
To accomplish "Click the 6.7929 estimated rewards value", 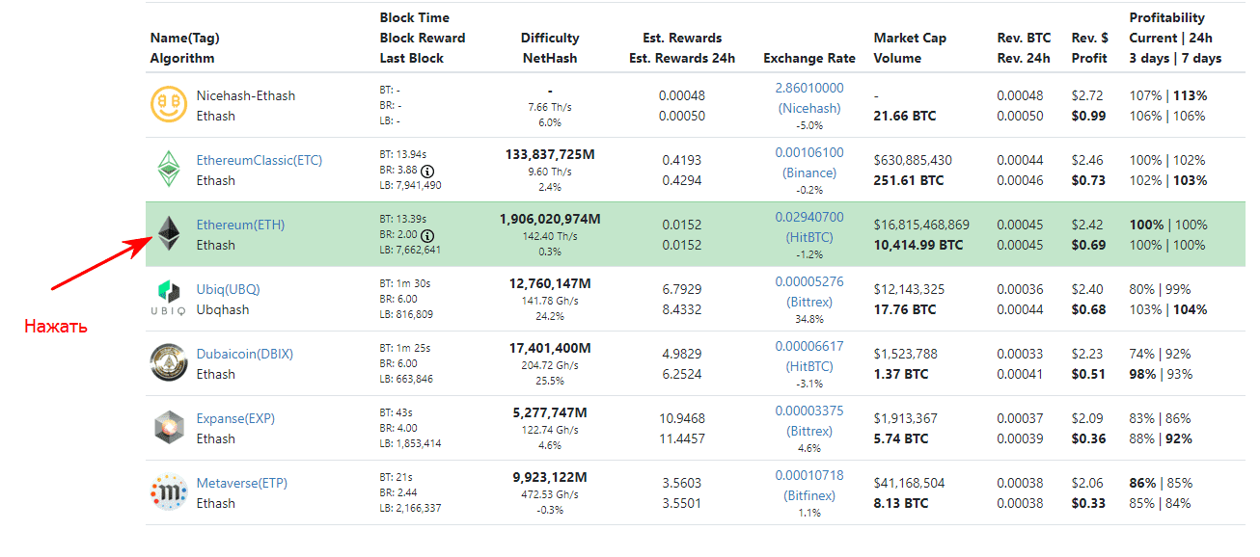I will click(682, 289).
